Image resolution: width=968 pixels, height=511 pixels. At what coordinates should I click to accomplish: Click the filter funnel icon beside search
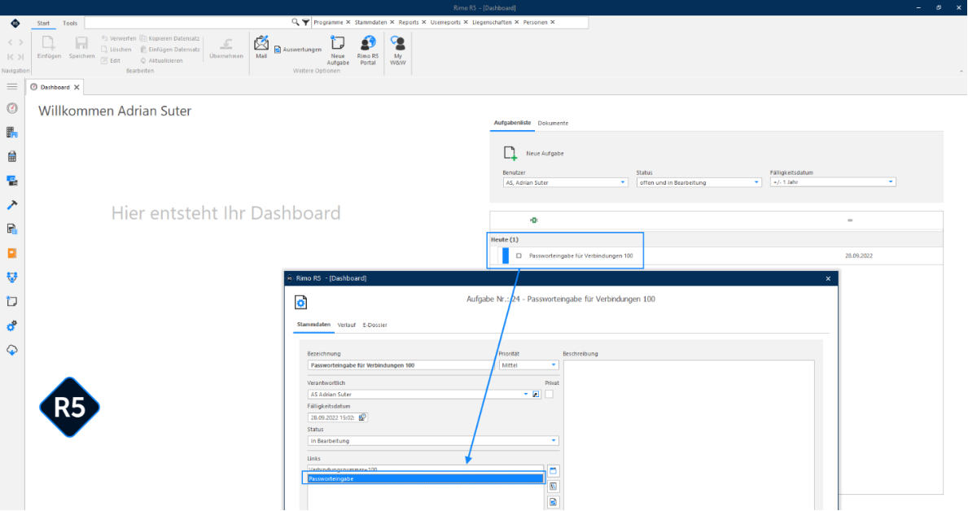click(x=305, y=22)
